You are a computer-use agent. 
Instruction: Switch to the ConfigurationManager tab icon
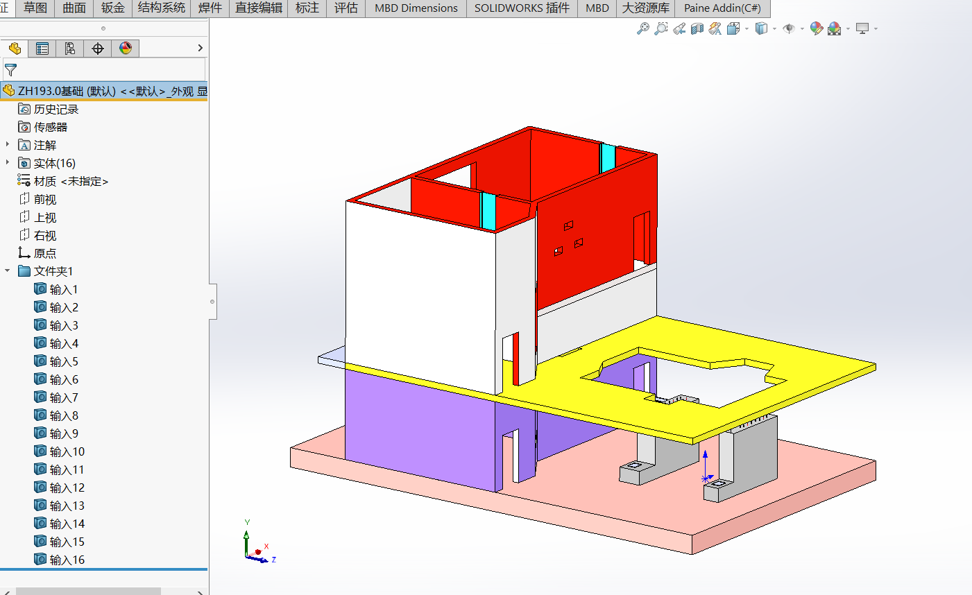click(x=70, y=48)
